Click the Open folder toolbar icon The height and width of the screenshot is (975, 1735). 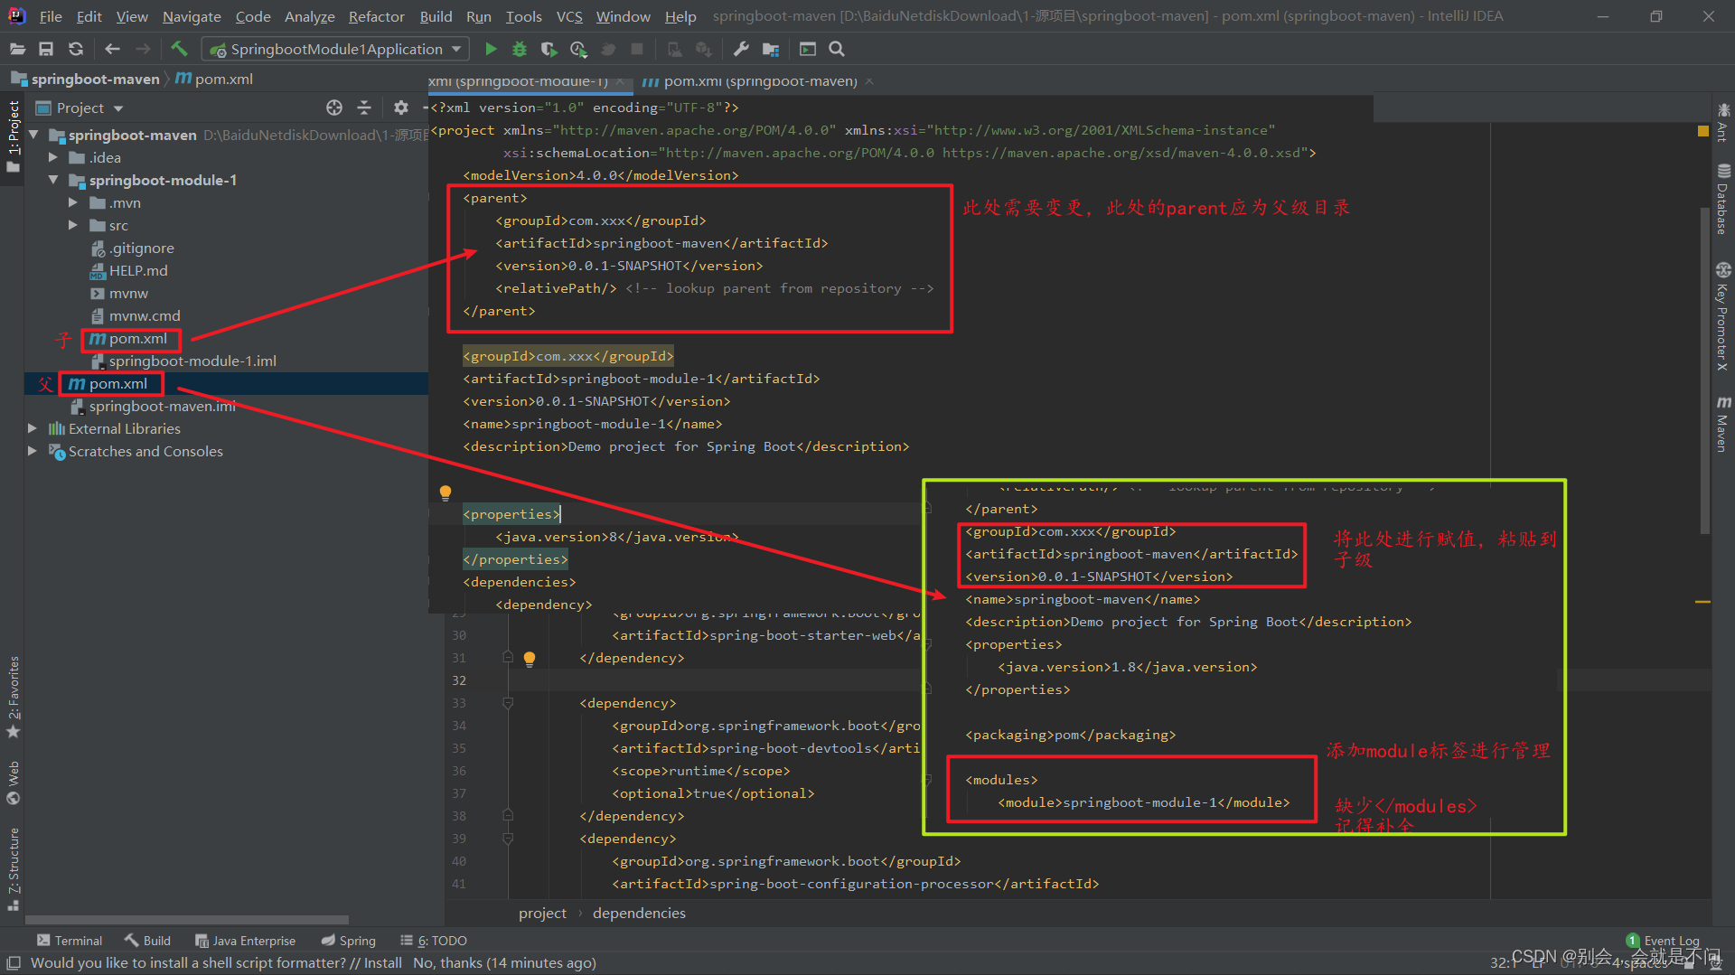click(x=17, y=49)
